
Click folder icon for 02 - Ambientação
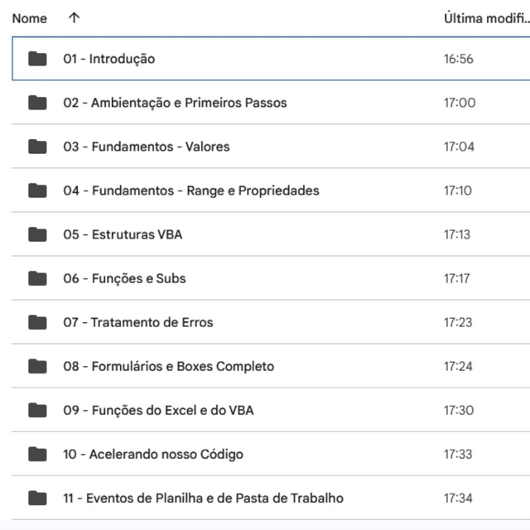tap(37, 103)
